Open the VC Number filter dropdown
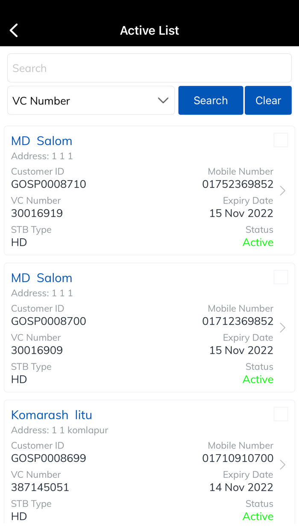The height and width of the screenshot is (531, 299). point(91,100)
